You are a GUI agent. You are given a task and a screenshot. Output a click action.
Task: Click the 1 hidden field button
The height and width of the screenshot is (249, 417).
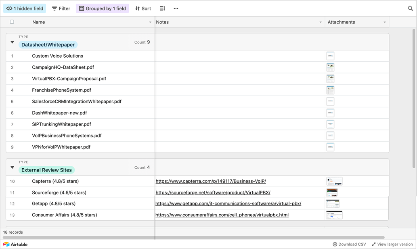25,8
